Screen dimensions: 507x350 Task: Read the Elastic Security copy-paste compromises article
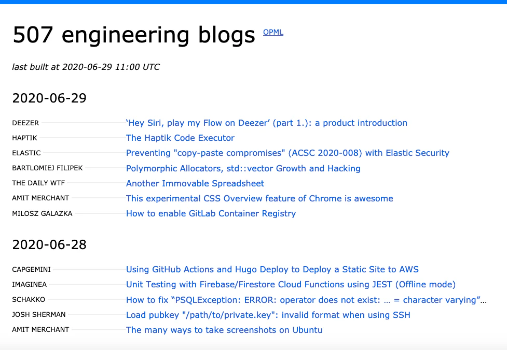287,153
